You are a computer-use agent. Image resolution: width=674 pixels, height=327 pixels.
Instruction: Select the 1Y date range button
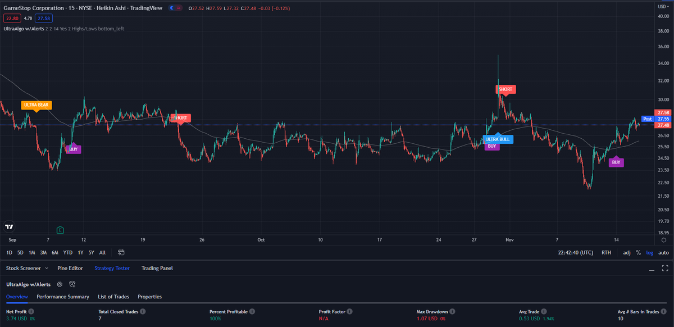pos(79,253)
